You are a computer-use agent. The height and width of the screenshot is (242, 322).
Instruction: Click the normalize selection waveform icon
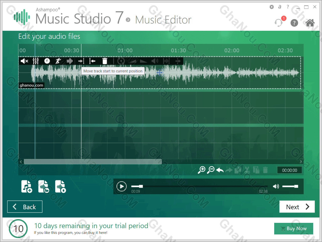(x=166, y=61)
